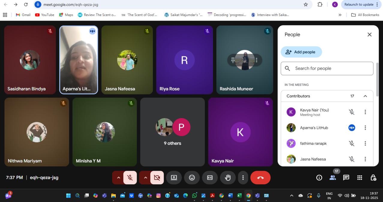Raise hand in the meeting
The image size is (383, 202).
228,177
